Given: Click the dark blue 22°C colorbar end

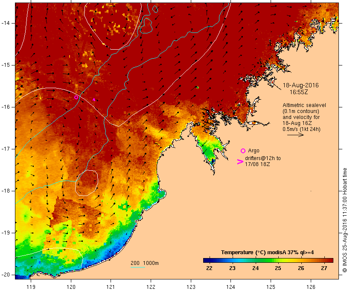Looking at the screenshot, I should click(207, 260).
